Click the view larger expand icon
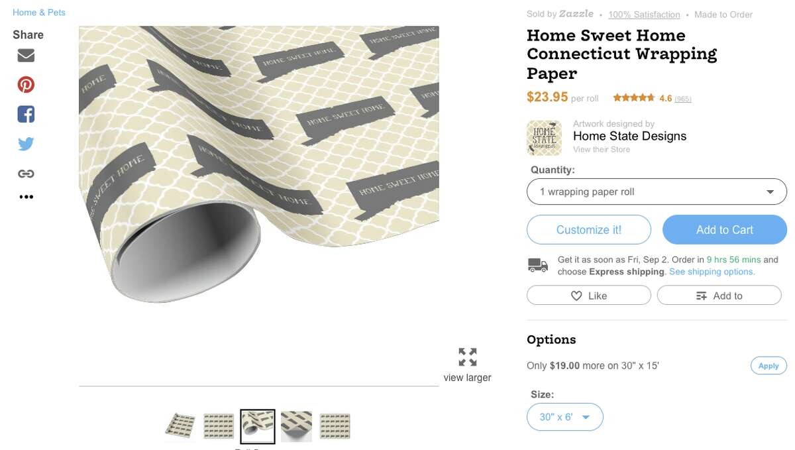The image size is (795, 450). [x=468, y=357]
